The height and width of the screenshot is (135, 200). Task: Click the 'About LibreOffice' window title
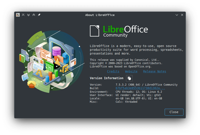pyautogui.click(x=100, y=15)
